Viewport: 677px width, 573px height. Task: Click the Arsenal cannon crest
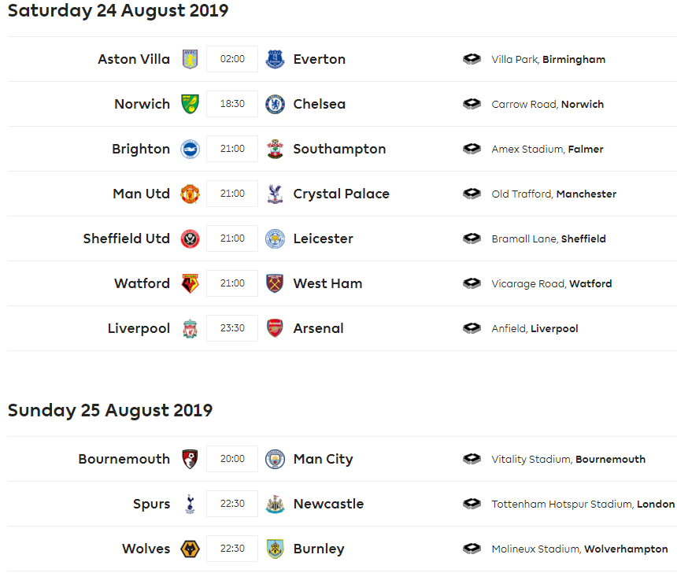tap(275, 328)
